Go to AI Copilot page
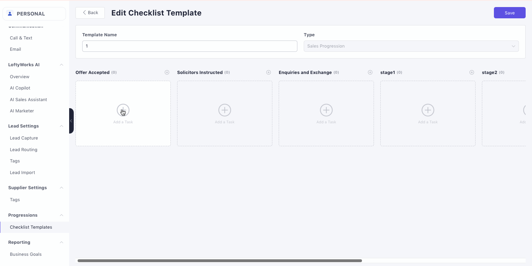The height and width of the screenshot is (266, 532). tap(20, 88)
